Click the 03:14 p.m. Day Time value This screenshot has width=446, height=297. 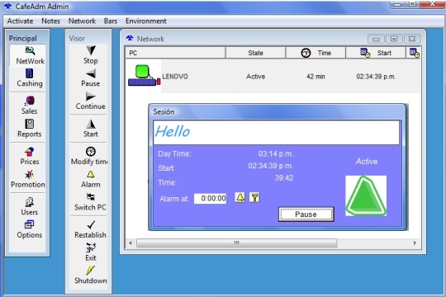tap(275, 153)
